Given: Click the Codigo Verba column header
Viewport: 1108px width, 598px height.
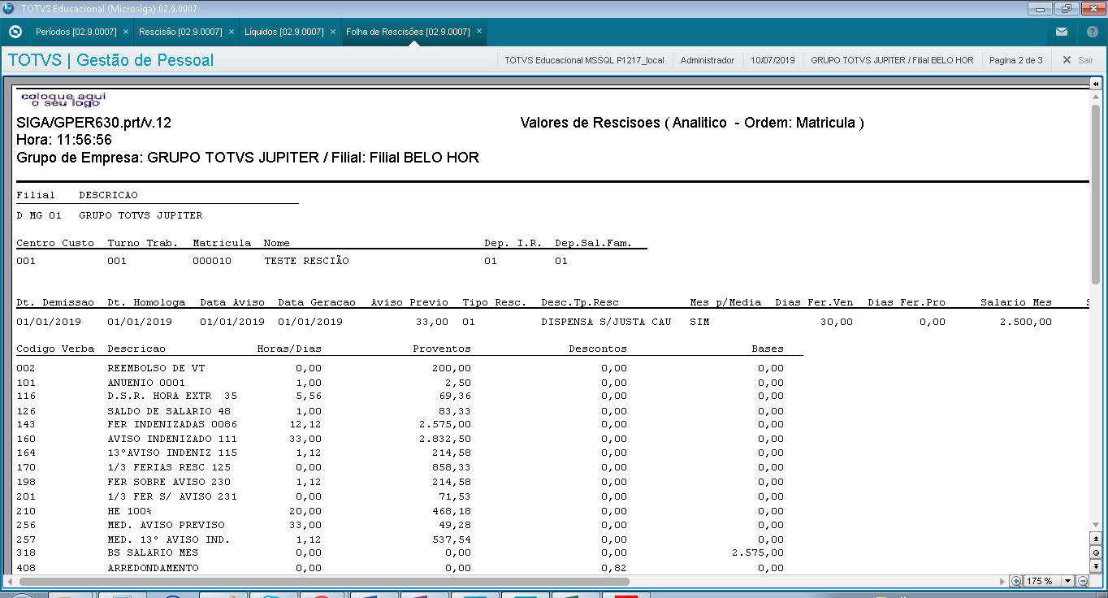Looking at the screenshot, I should (55, 349).
